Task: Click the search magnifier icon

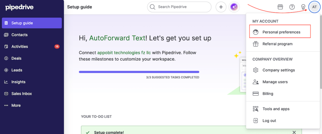Action: [x=153, y=7]
